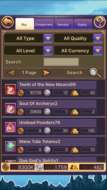Open help via the question mark icon

(x=100, y=22)
